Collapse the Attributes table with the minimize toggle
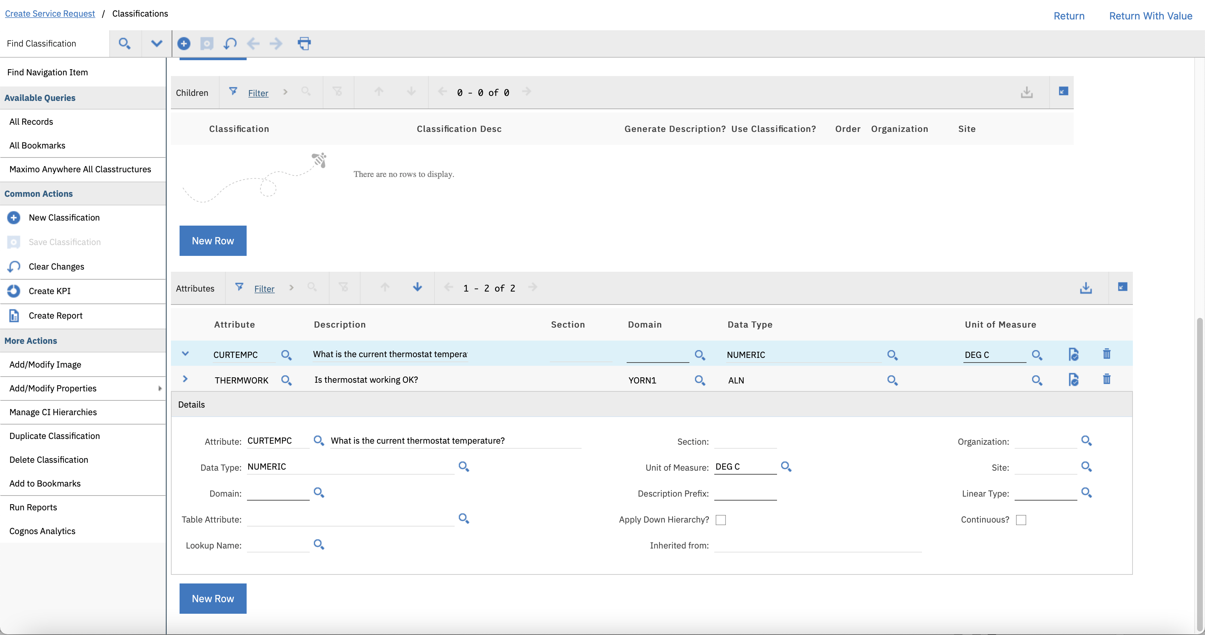This screenshot has height=635, width=1205. 1122,287
